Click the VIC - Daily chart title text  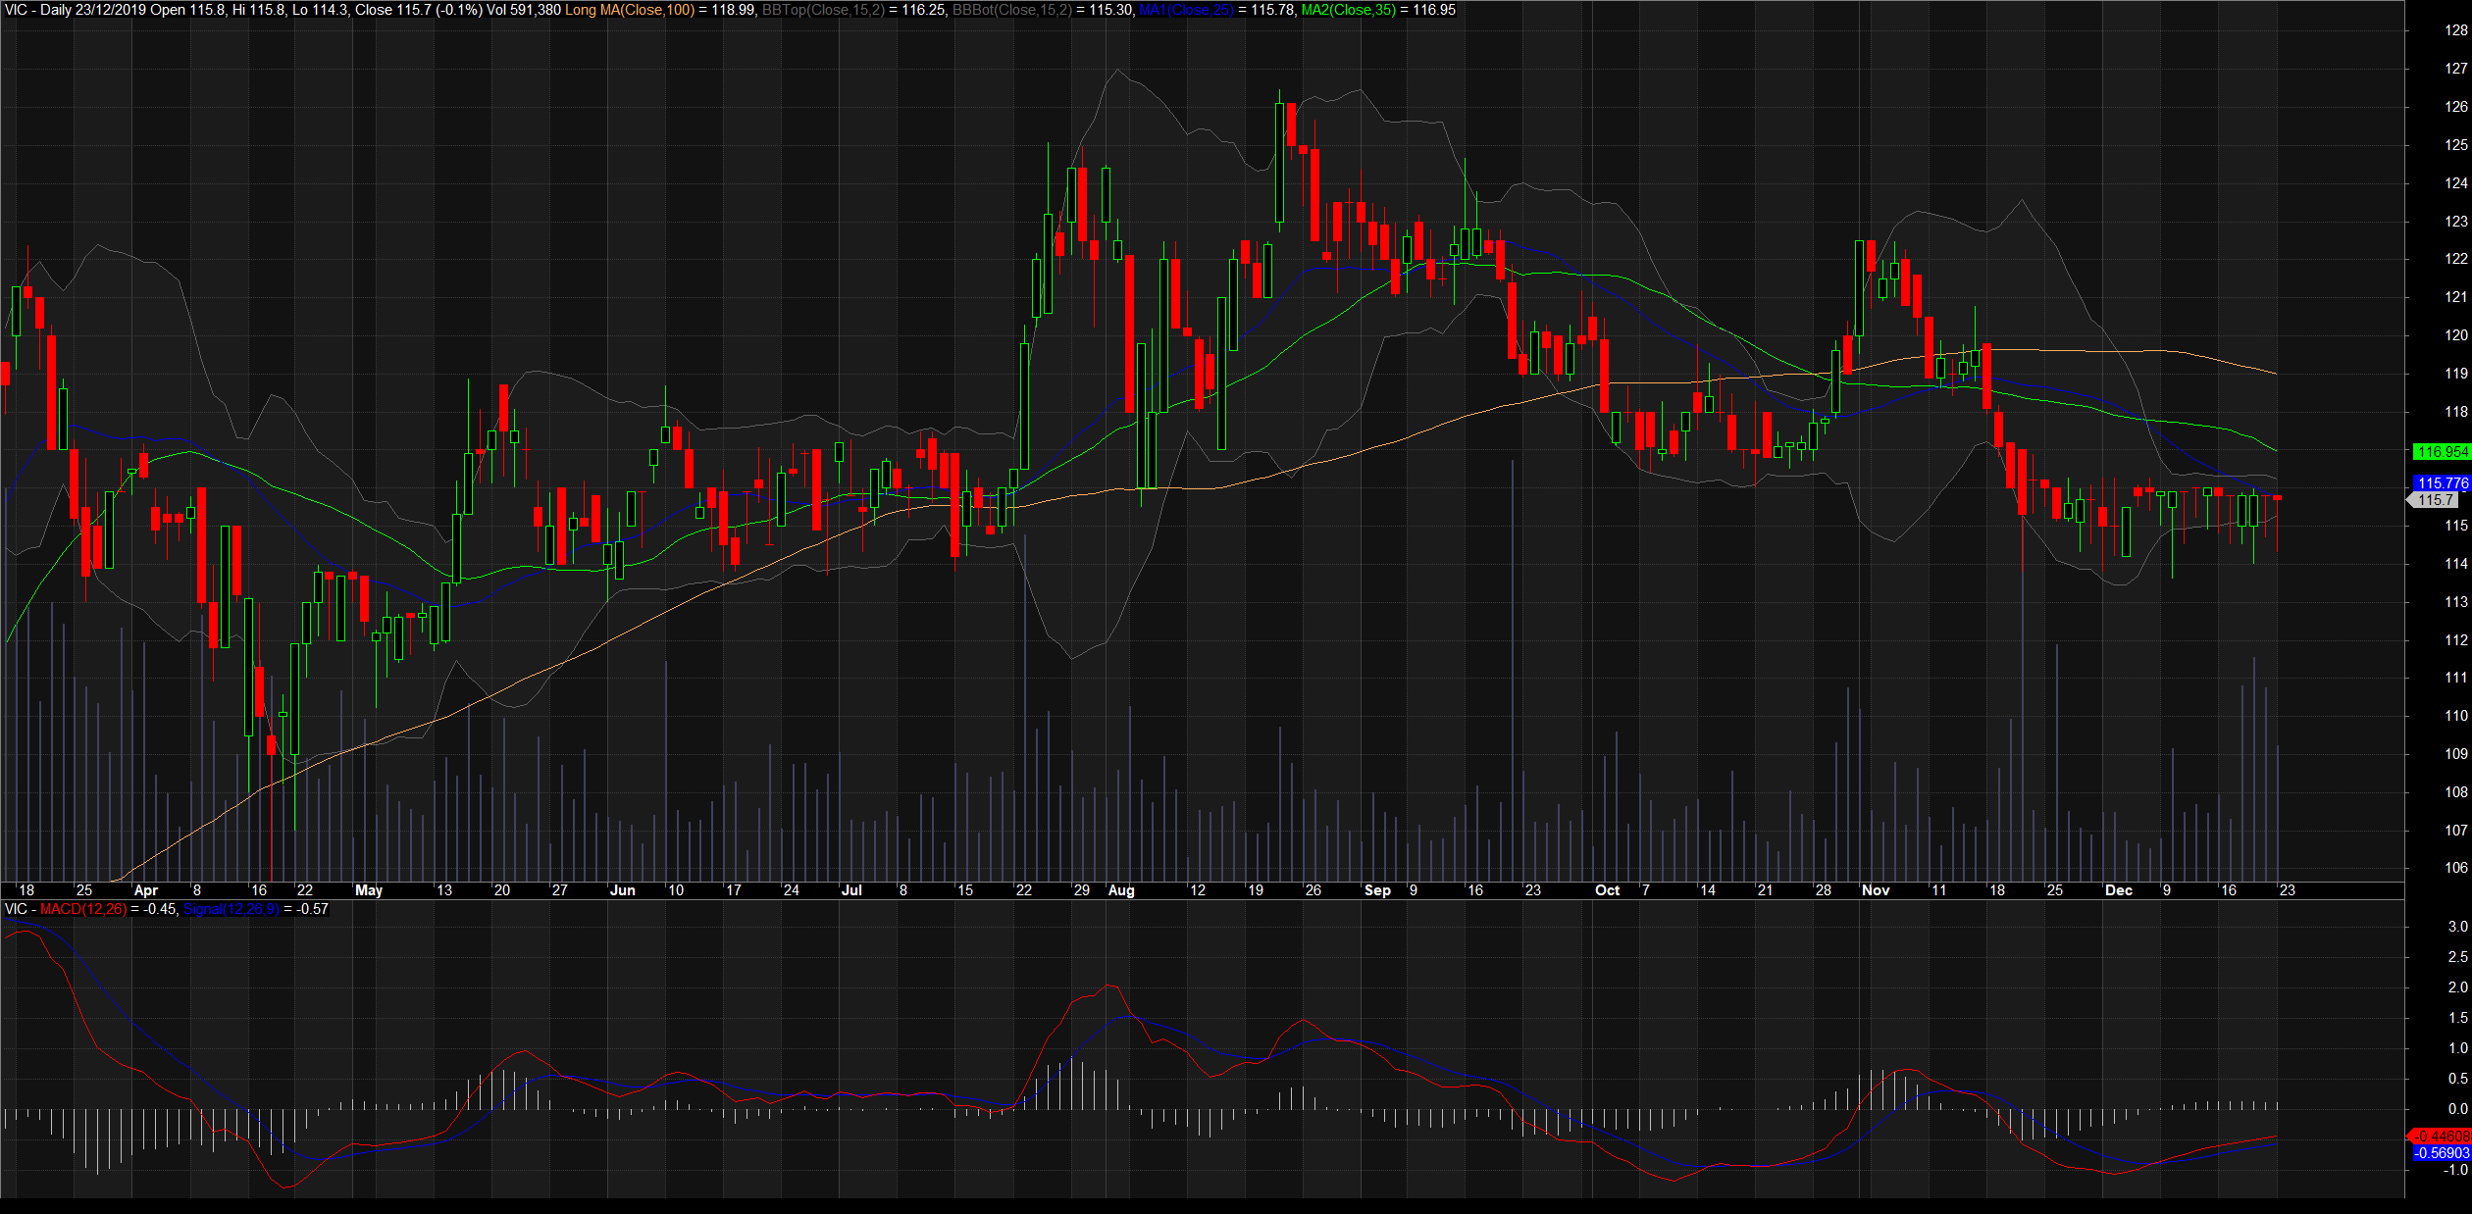[x=37, y=10]
